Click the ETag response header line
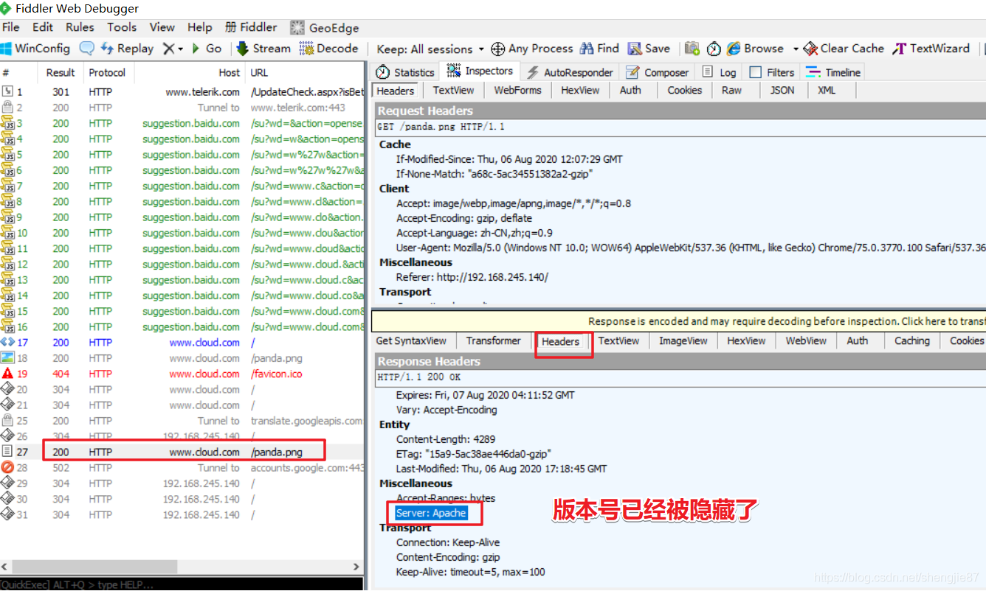Image resolution: width=986 pixels, height=591 pixels. click(x=473, y=454)
